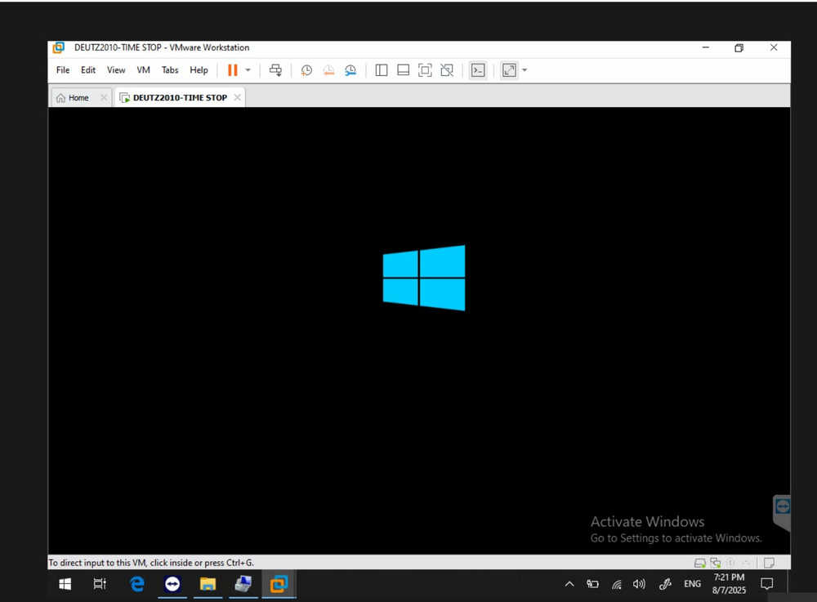The width and height of the screenshot is (817, 602).
Task: Open TeamViewer from the taskbar
Action: coord(172,584)
